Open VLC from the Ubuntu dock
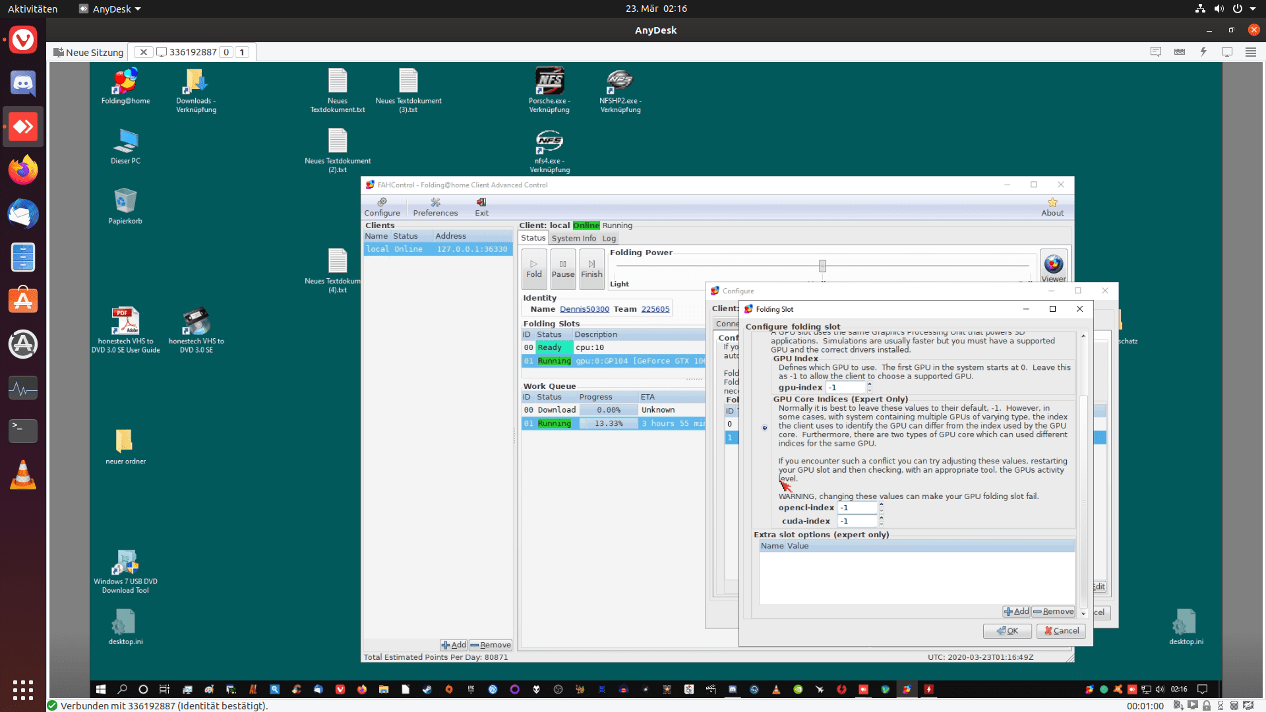This screenshot has height=712, width=1266. click(23, 474)
